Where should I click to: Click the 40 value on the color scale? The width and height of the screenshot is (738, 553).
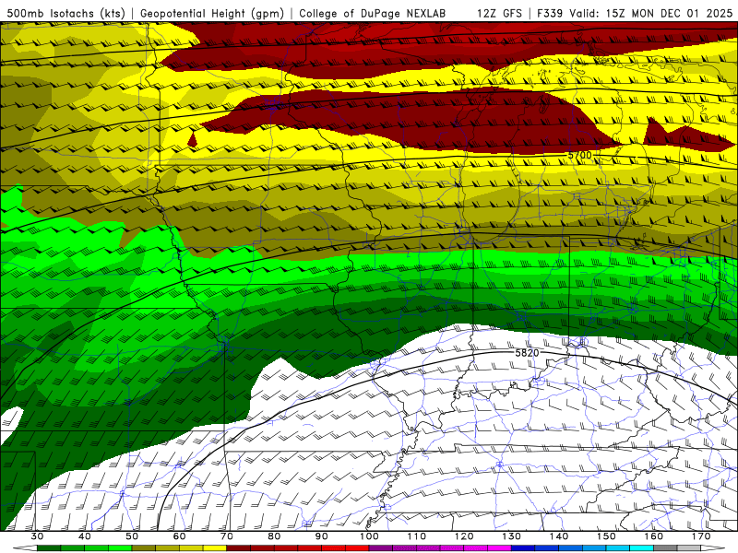85,536
